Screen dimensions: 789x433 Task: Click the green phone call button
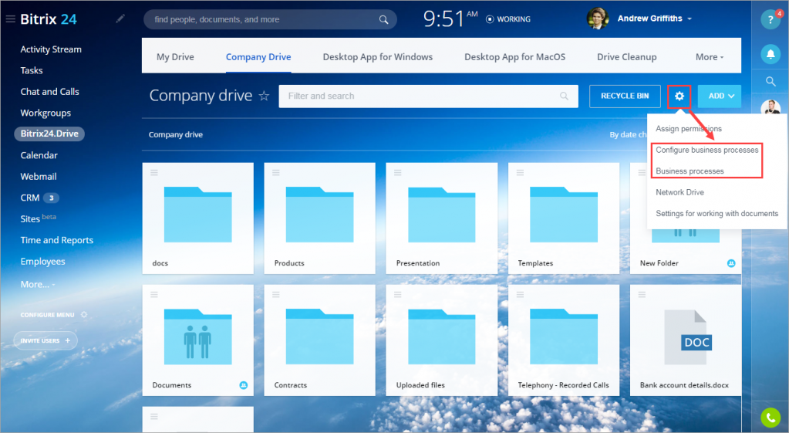(770, 418)
